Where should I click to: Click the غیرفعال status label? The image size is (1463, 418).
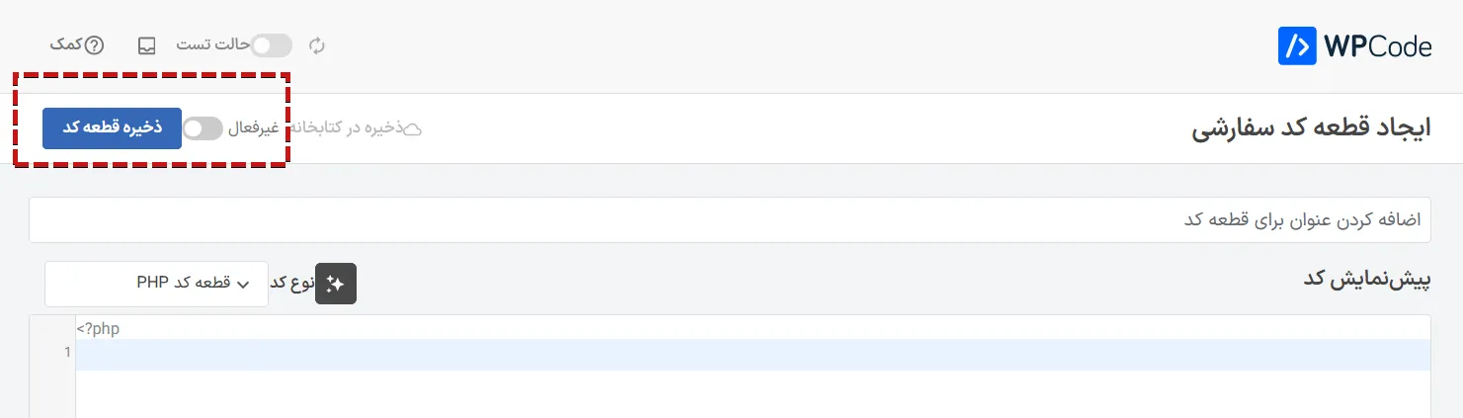pyautogui.click(x=257, y=128)
